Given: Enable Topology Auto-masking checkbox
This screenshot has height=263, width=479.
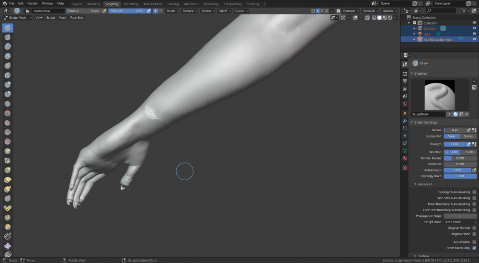Looking at the screenshot, I should (474, 192).
